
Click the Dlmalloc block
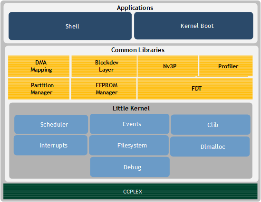click(x=210, y=147)
